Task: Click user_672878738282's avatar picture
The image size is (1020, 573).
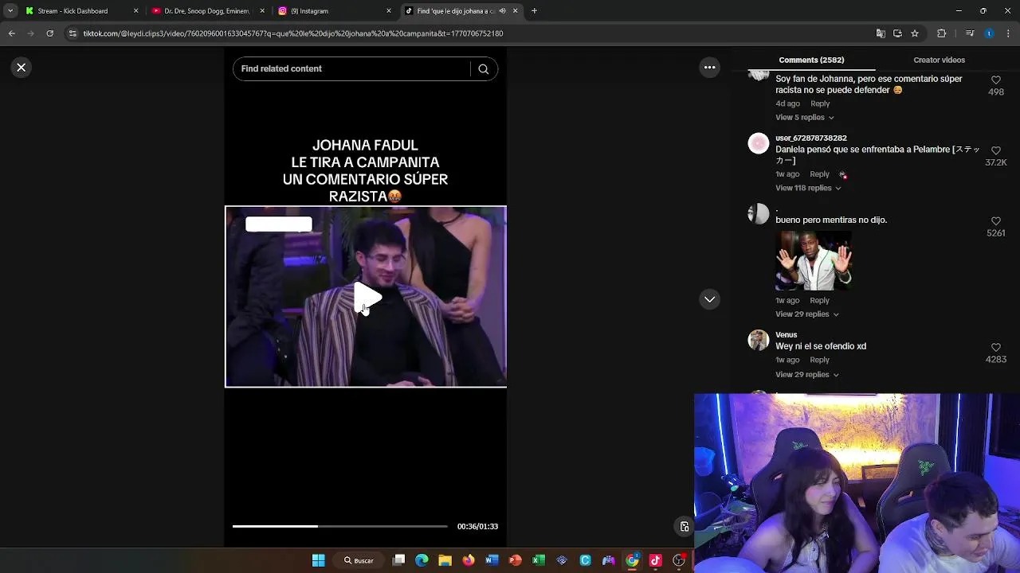Action: [x=759, y=144]
